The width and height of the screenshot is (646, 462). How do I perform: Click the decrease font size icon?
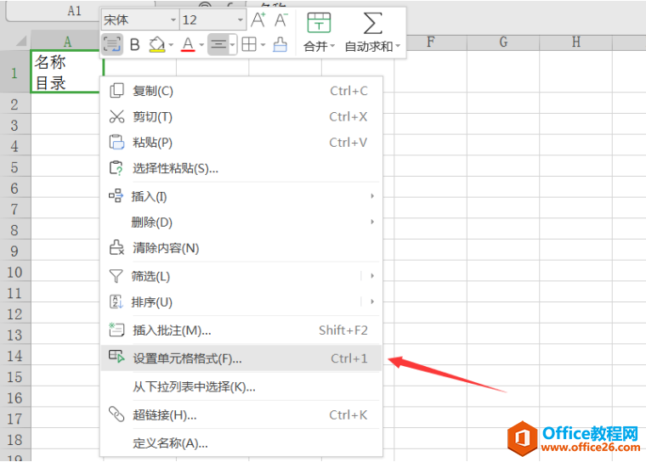281,20
